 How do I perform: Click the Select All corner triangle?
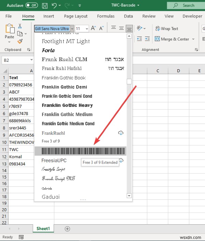coord(5,71)
